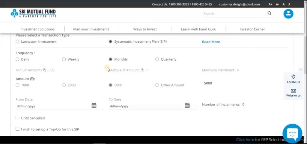The height and width of the screenshot is (144, 307).
Task: Click the 'Number of Instalments : 0' text
Action: click(x=223, y=105)
